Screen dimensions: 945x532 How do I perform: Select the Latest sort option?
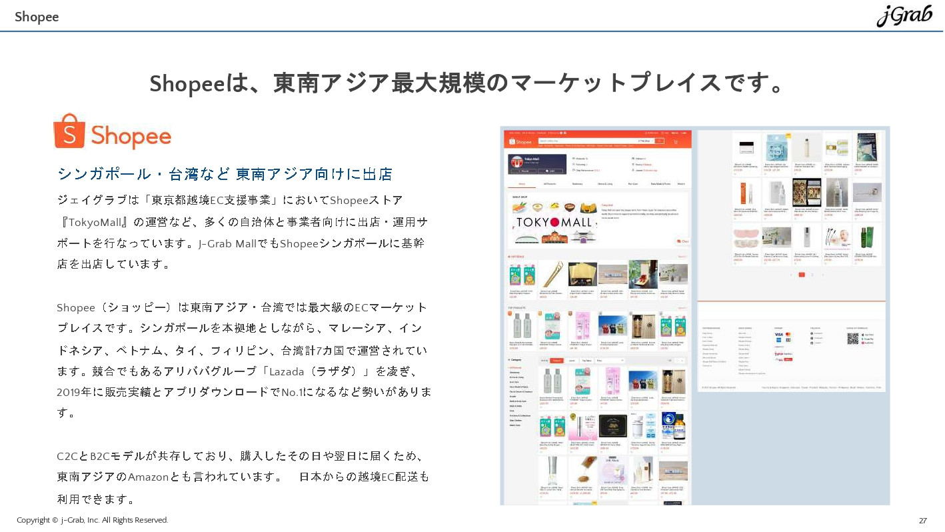pos(572,361)
